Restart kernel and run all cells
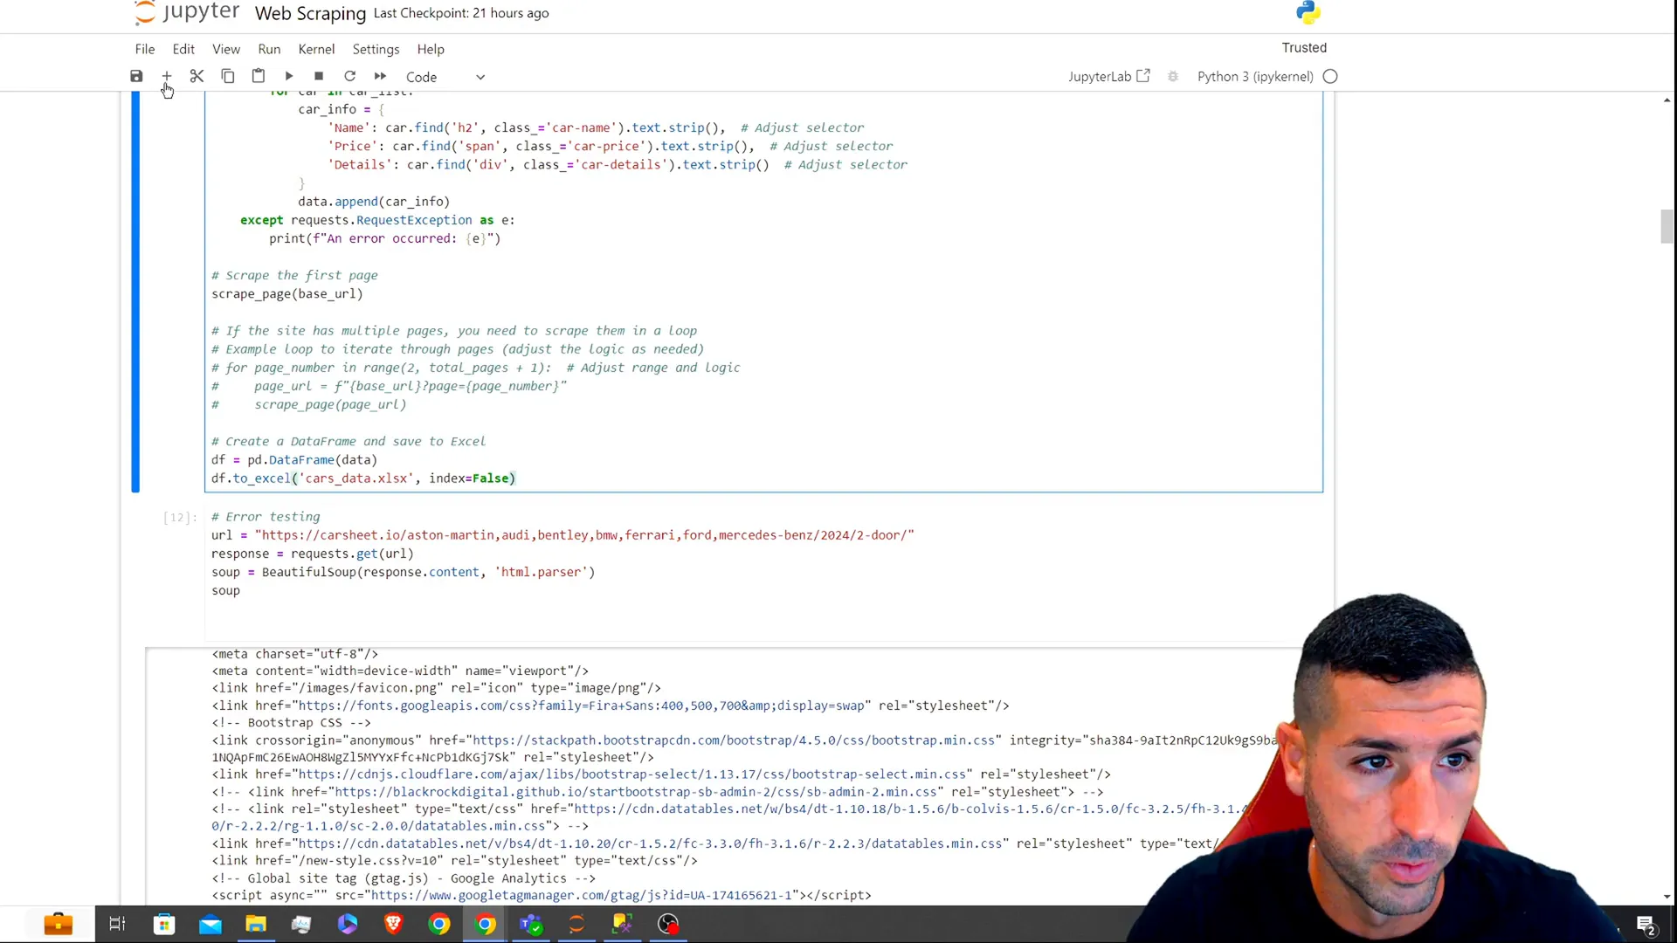Screen dimensions: 1677x943 tap(380, 77)
